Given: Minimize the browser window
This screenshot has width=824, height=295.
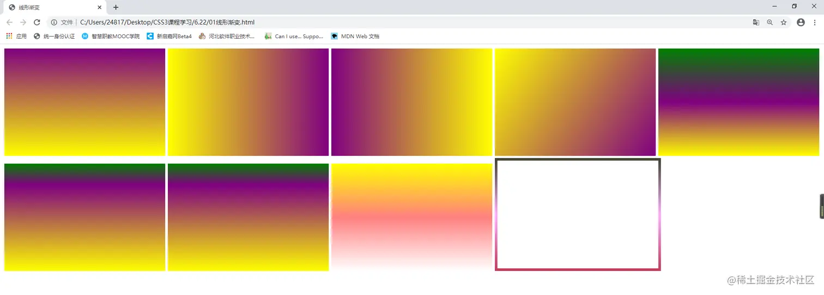Looking at the screenshot, I should coord(774,6).
